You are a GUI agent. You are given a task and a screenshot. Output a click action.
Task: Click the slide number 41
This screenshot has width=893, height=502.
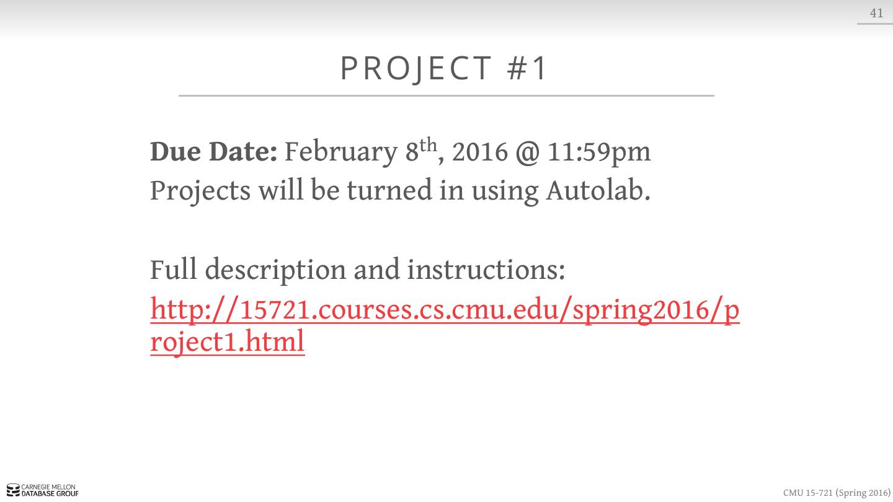pyautogui.click(x=876, y=13)
